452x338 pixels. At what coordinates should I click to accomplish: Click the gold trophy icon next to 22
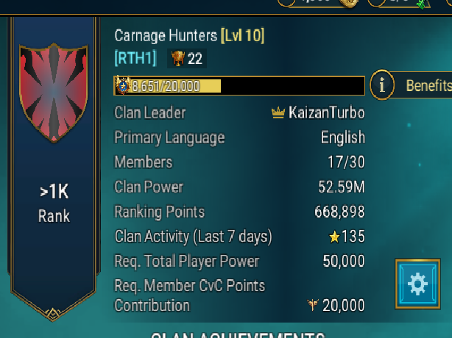coord(178,58)
